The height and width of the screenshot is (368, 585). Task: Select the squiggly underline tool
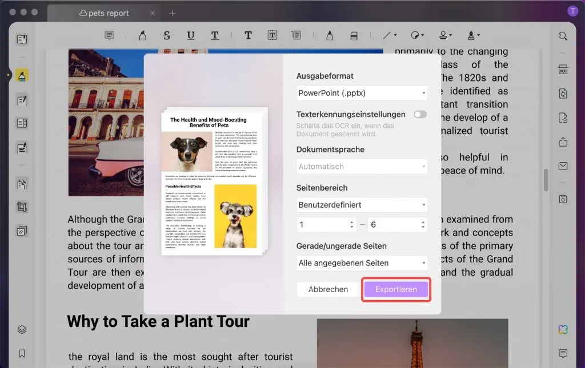[215, 35]
